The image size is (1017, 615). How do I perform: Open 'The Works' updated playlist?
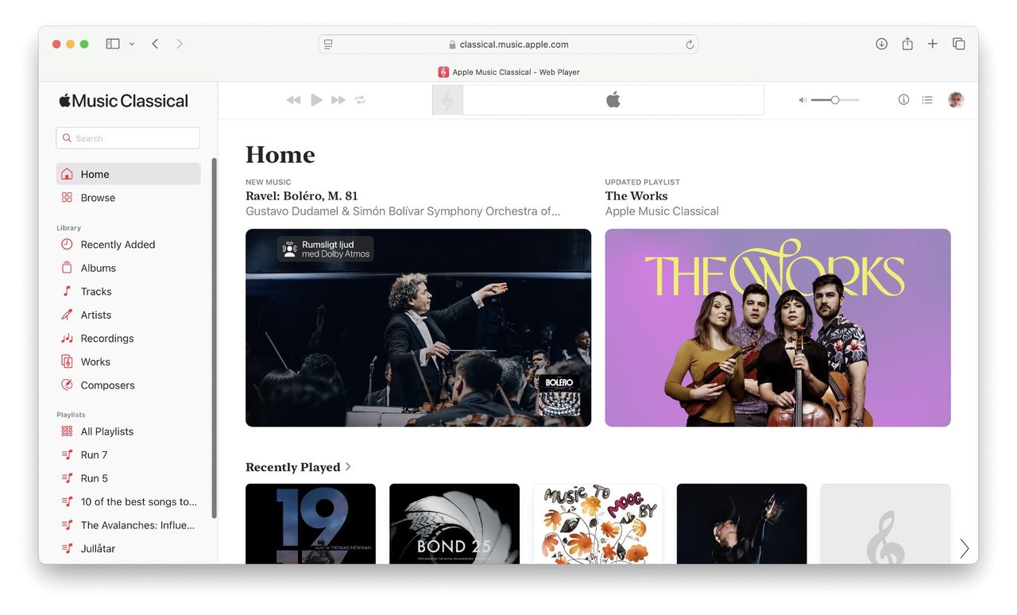click(777, 327)
